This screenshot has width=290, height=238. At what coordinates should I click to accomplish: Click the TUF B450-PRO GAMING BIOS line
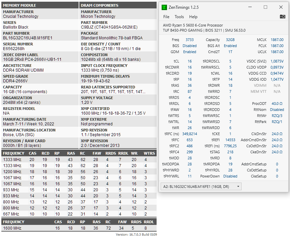click(204, 30)
